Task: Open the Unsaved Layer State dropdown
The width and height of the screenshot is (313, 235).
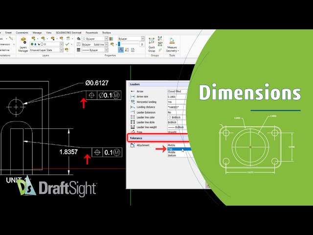Action: 46,50
